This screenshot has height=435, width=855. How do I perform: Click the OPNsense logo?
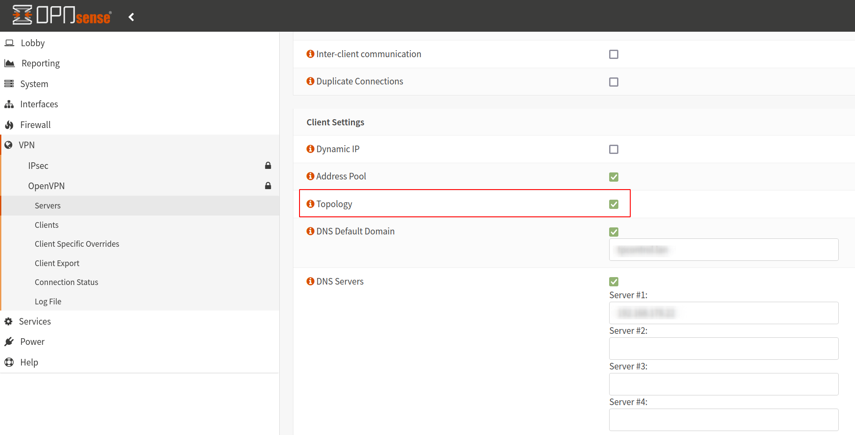click(62, 16)
